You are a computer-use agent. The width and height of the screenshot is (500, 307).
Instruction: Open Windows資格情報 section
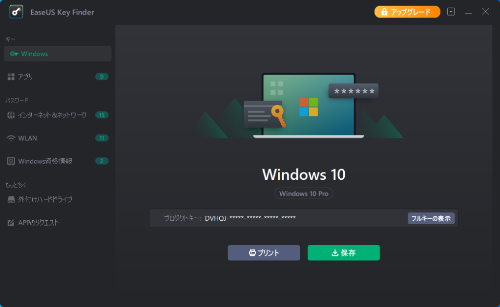(58, 161)
